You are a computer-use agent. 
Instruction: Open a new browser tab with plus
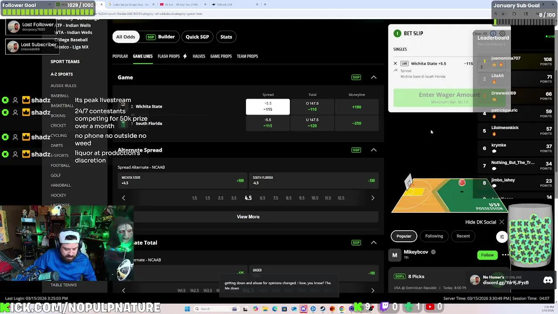[x=265, y=4]
